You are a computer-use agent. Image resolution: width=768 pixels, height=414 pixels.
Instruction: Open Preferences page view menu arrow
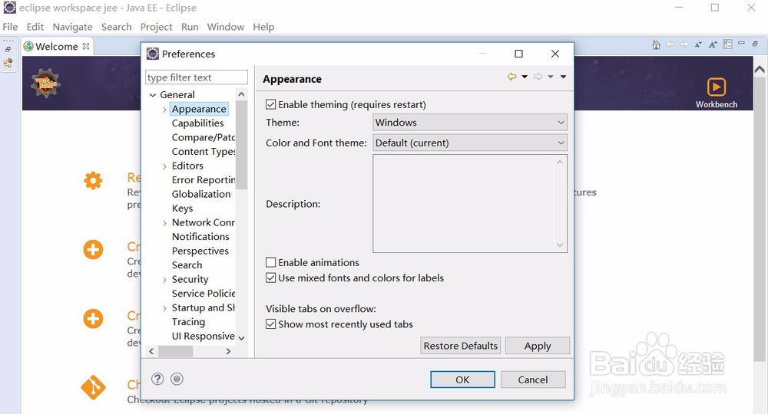(x=563, y=77)
